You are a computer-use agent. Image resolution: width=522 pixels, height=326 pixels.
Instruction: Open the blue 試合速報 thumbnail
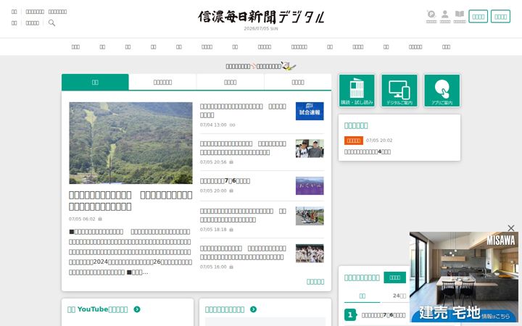310,111
